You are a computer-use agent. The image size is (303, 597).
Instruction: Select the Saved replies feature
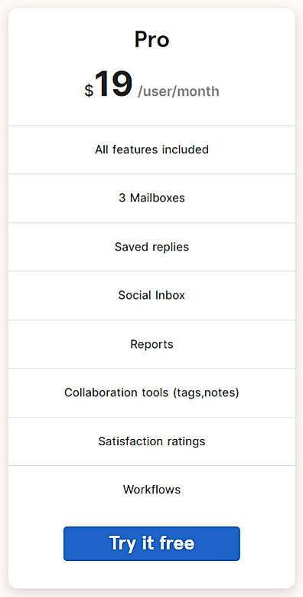151,247
